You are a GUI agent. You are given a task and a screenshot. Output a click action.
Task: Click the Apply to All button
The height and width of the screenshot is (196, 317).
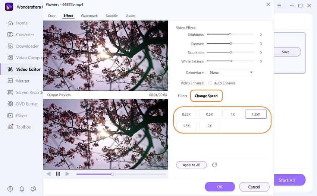click(x=191, y=165)
